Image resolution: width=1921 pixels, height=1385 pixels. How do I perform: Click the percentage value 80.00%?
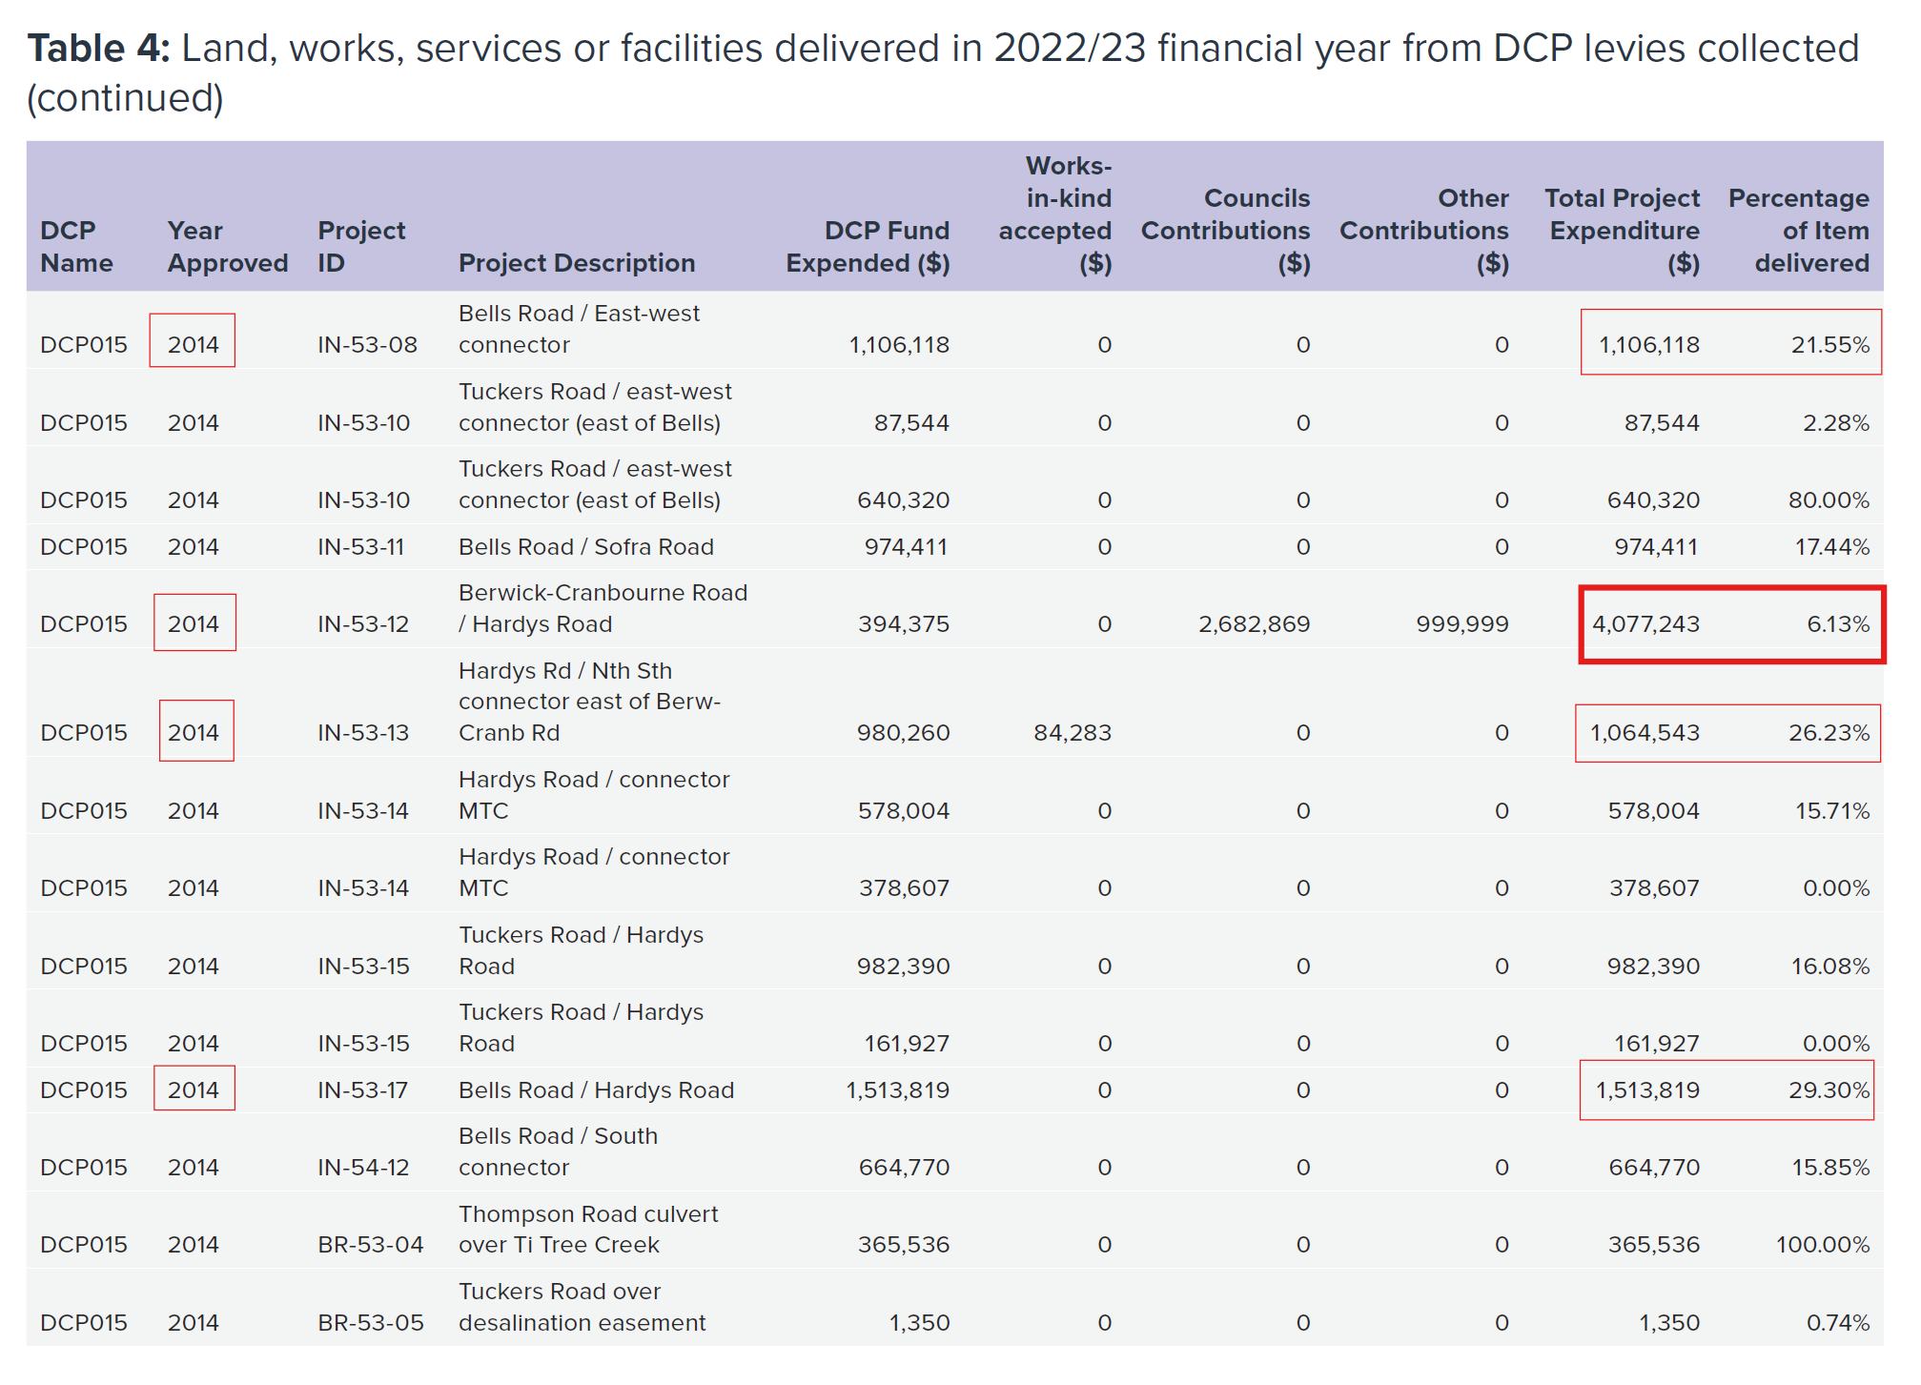point(1829,500)
